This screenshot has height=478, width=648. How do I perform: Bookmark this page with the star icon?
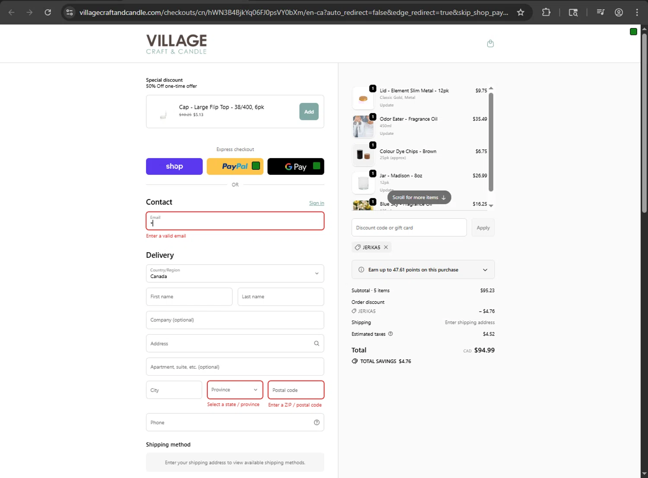coord(521,12)
